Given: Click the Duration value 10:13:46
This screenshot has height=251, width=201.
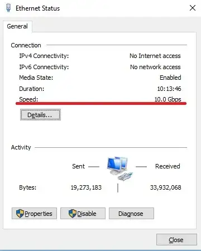Looking at the screenshot, I should 169,89.
